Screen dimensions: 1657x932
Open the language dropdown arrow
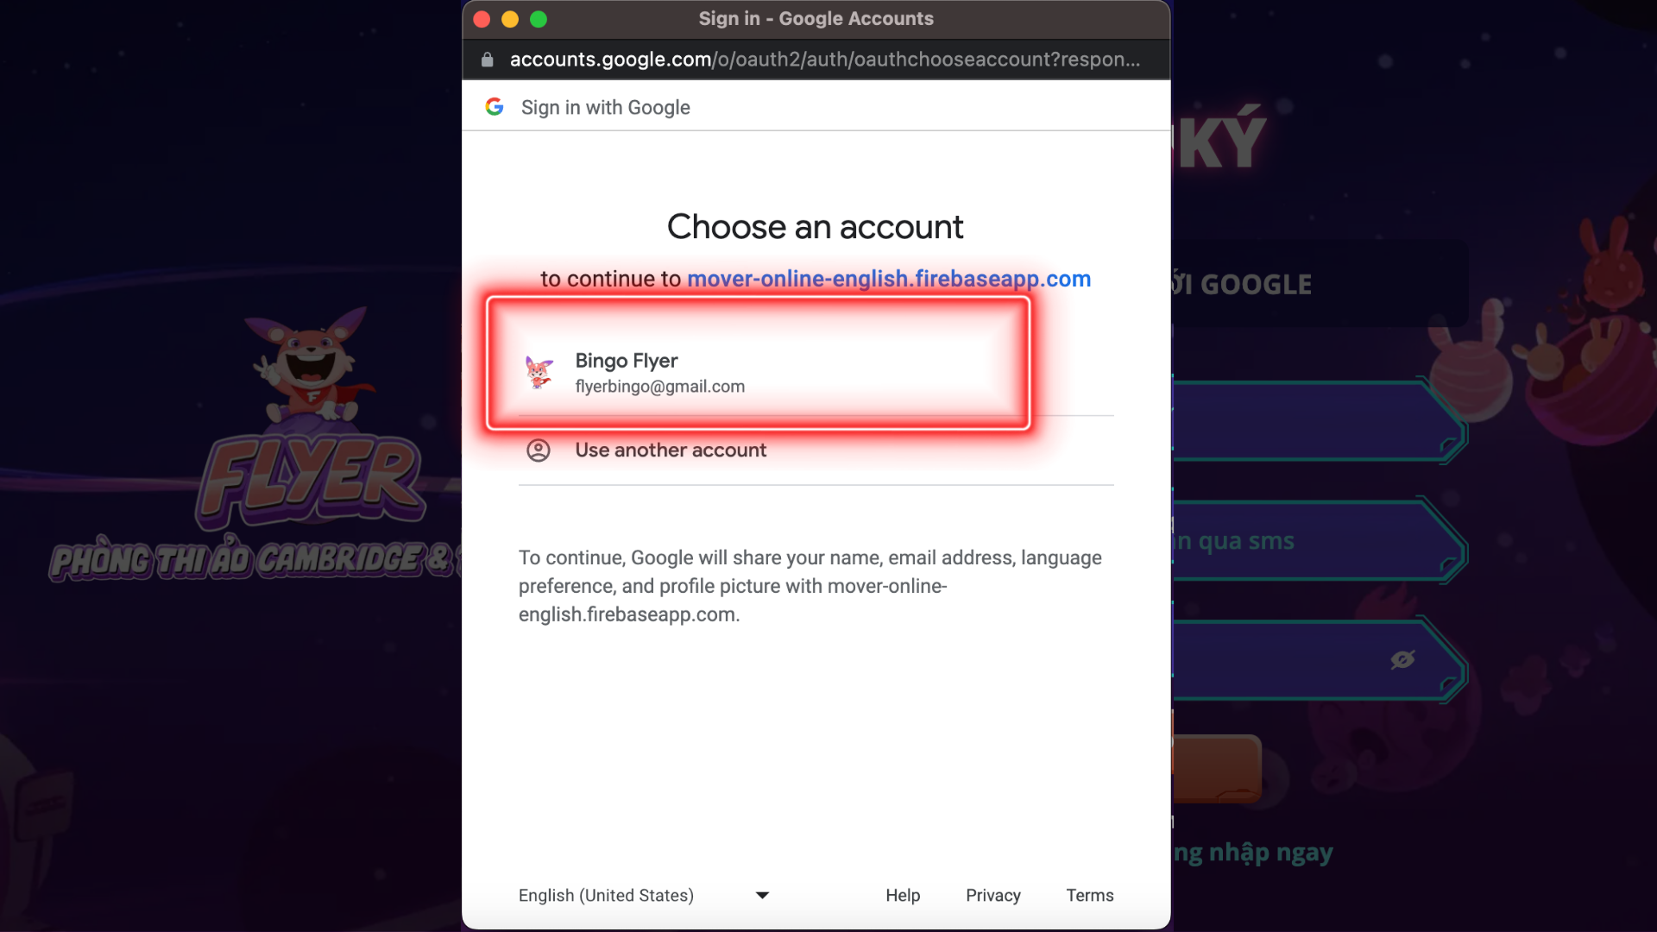pos(762,896)
